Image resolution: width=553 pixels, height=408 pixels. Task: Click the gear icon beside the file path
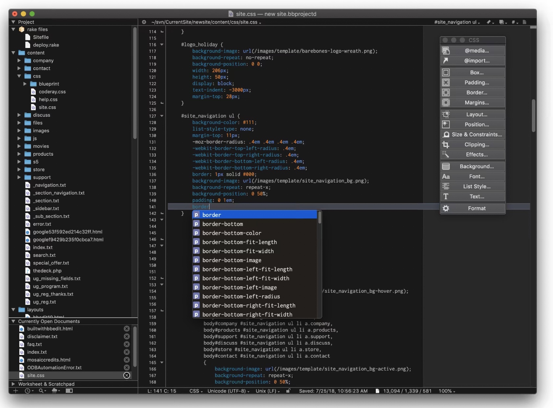click(144, 22)
